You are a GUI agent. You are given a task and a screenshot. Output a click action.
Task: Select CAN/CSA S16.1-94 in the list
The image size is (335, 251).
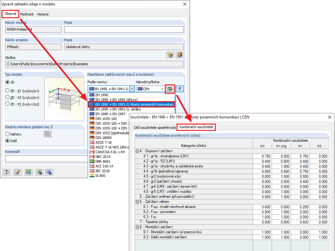[x=109, y=152]
